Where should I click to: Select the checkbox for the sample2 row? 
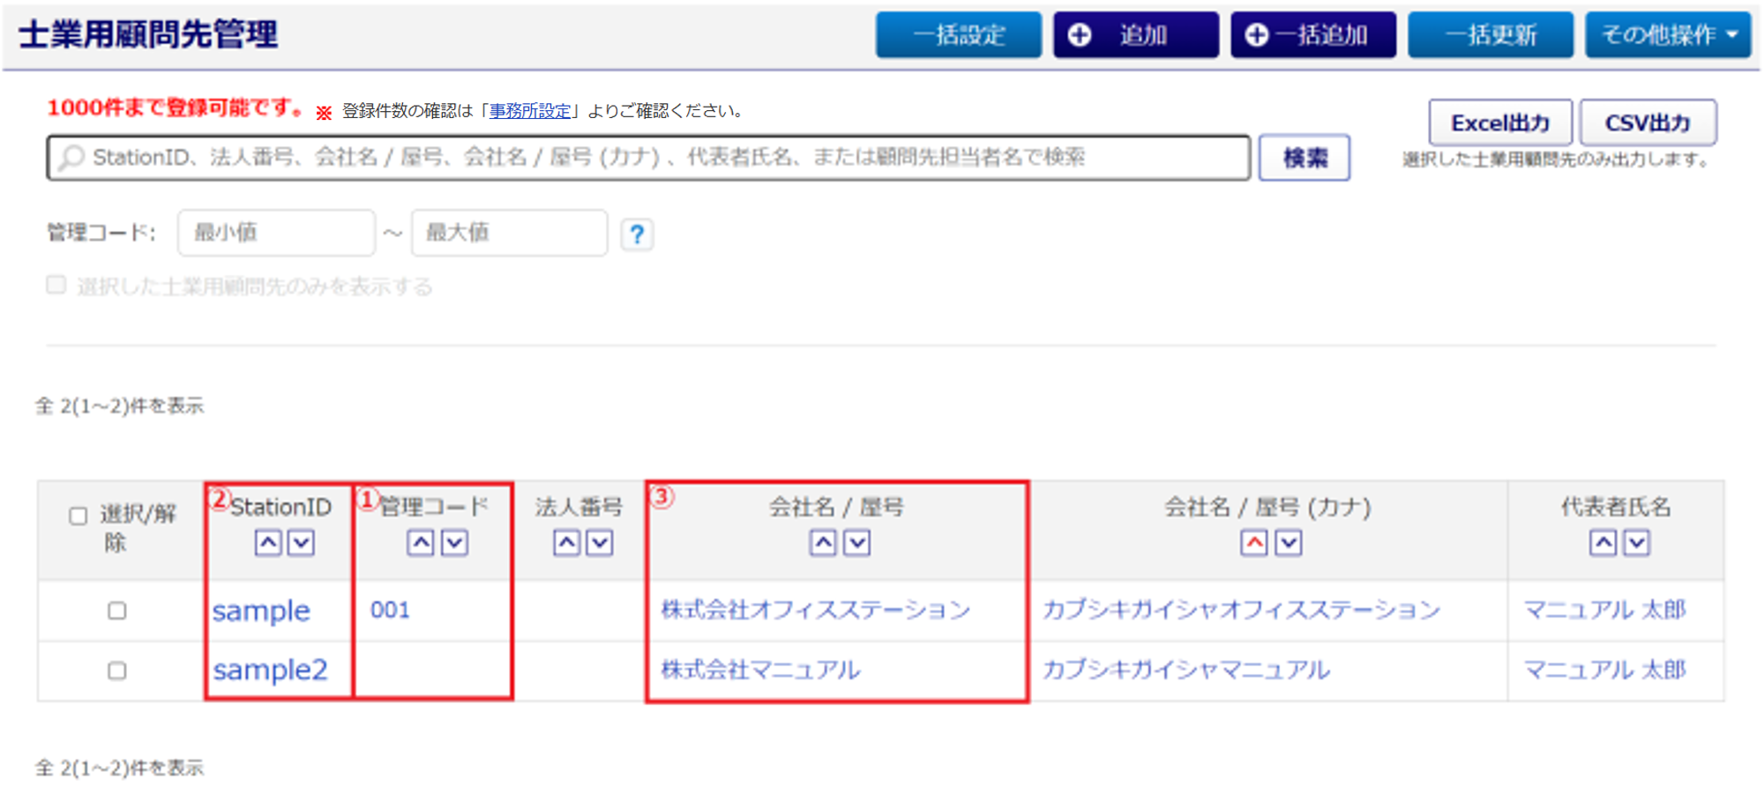(116, 671)
